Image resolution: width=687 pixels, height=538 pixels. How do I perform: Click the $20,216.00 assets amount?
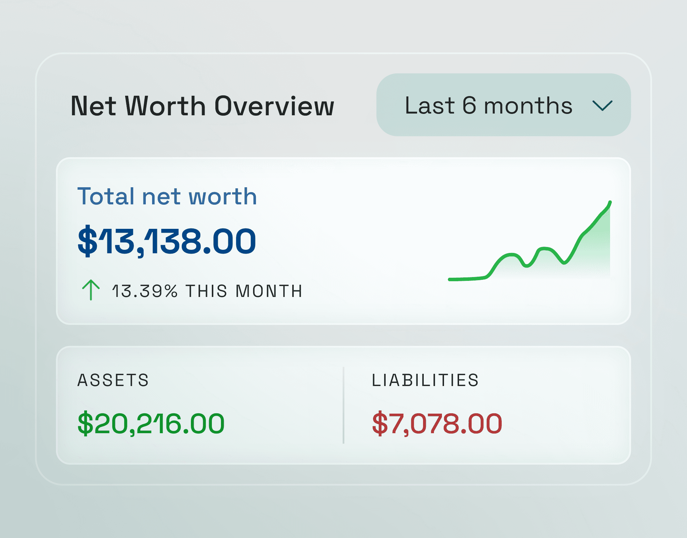151,423
